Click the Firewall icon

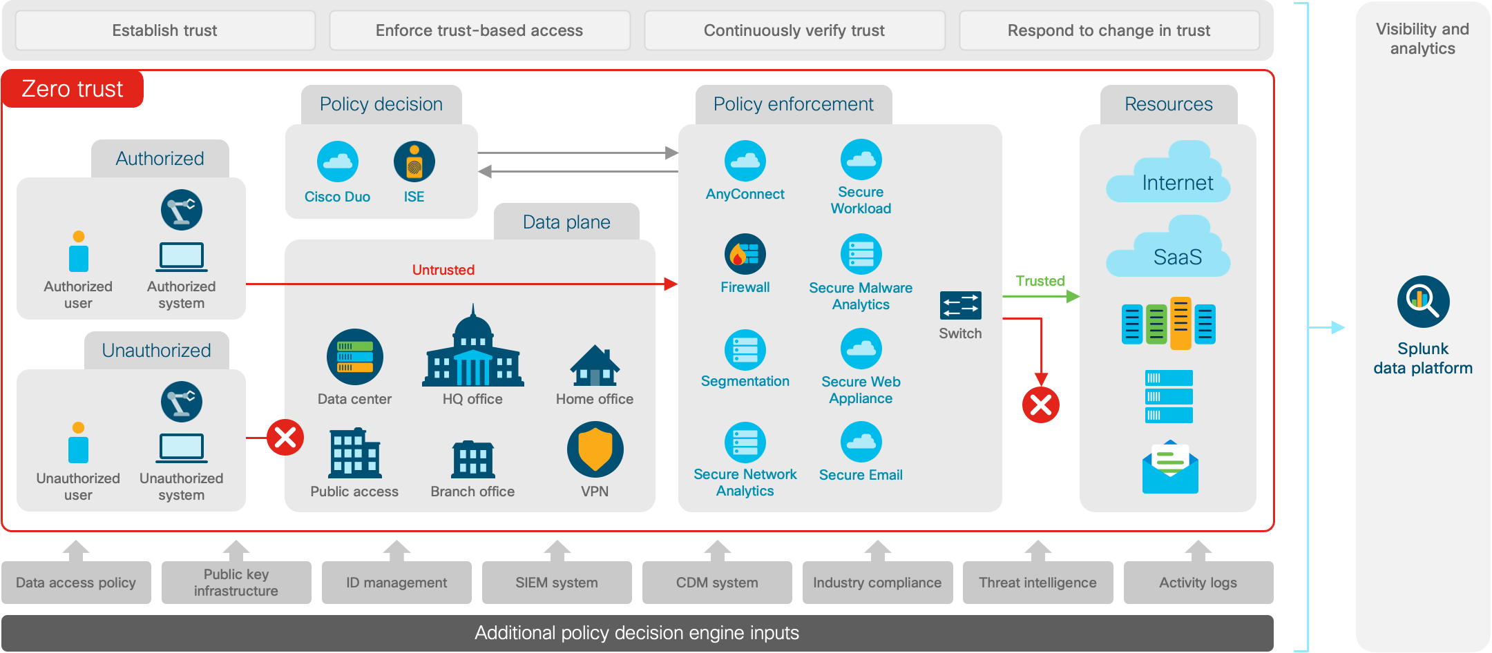(x=745, y=254)
